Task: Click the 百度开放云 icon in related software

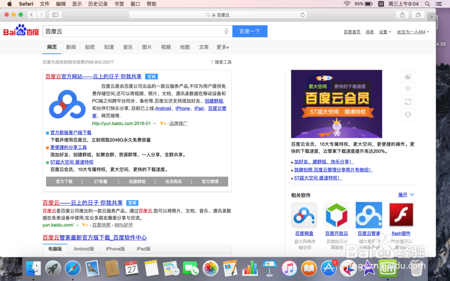Action: [337, 215]
